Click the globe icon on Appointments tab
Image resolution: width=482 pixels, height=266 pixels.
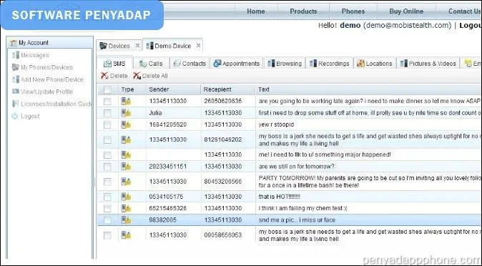pyautogui.click(x=217, y=64)
